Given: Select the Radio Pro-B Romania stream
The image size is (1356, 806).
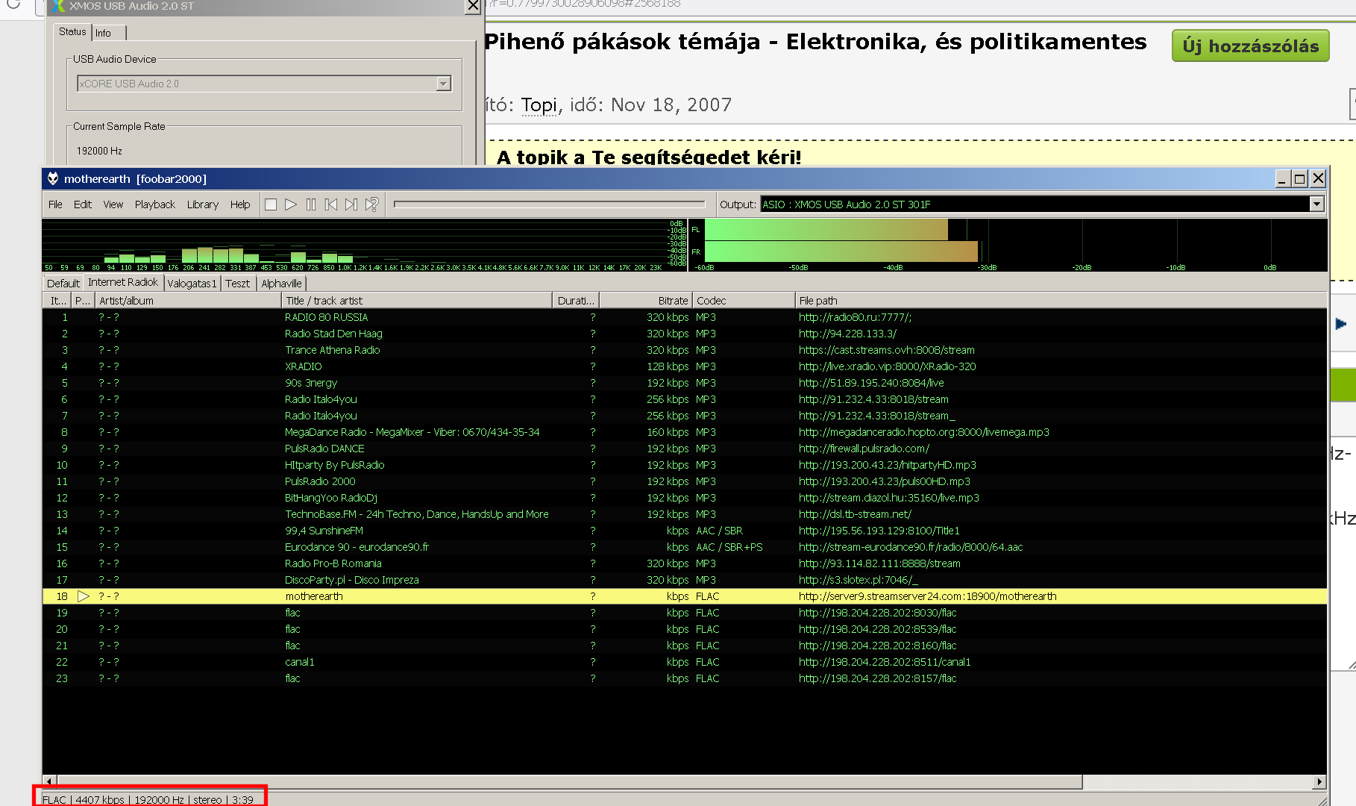Looking at the screenshot, I should pos(684,563).
